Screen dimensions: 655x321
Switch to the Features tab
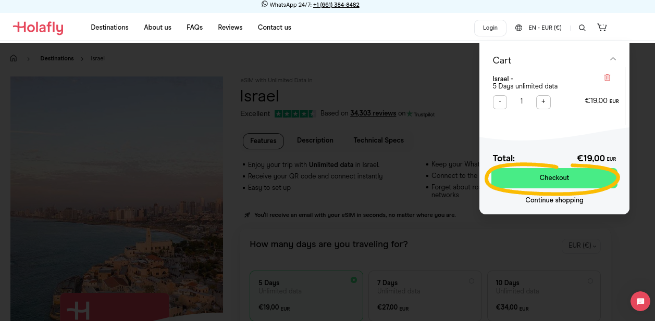[263, 141]
